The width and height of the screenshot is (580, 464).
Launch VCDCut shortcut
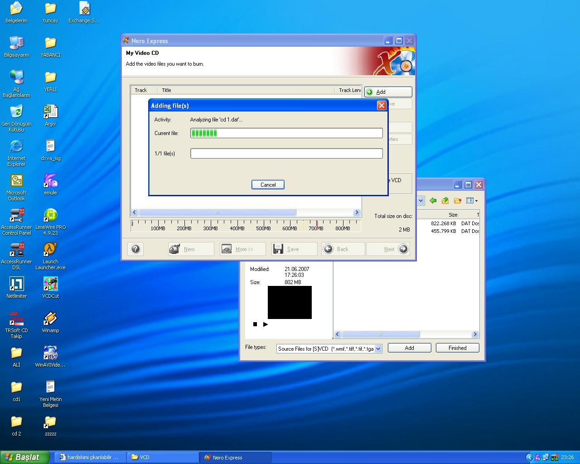(50, 287)
